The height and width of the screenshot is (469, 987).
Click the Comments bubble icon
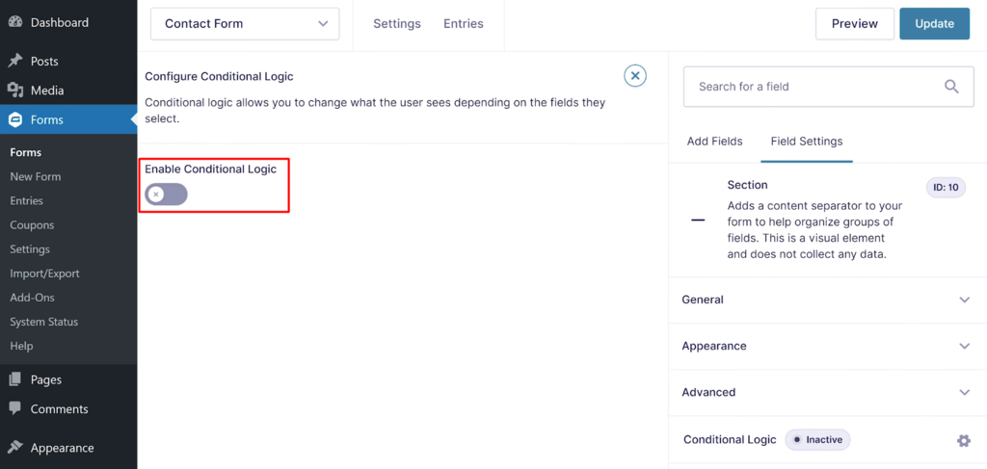[15, 409]
